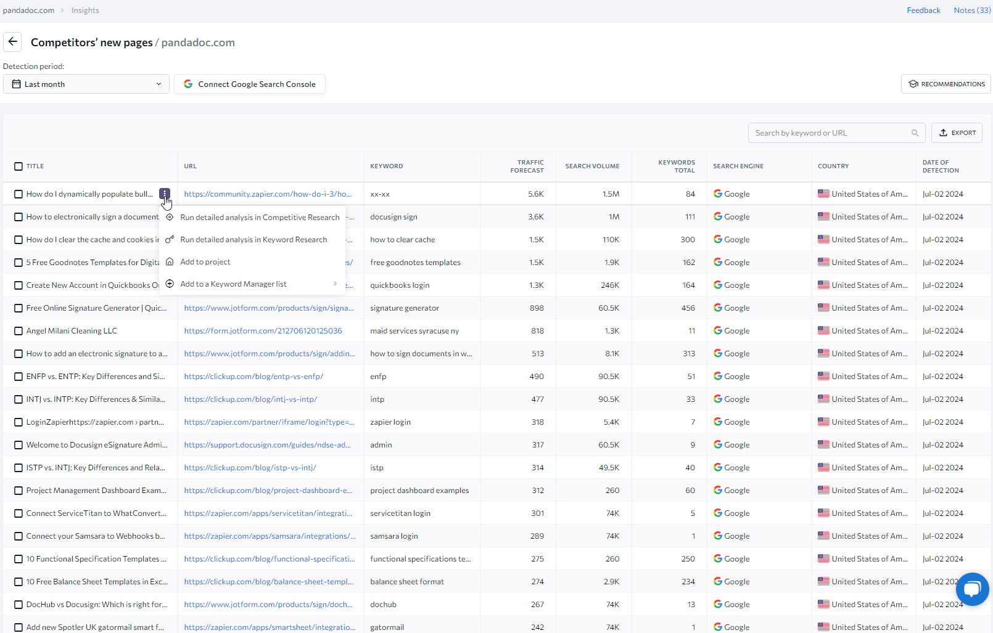The height and width of the screenshot is (633, 993).
Task: Click 'signature generator' keyword cell
Action: (x=405, y=308)
